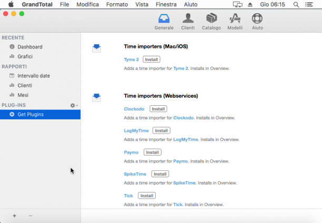
Task: Open the File menu
Action: [x=65, y=4]
